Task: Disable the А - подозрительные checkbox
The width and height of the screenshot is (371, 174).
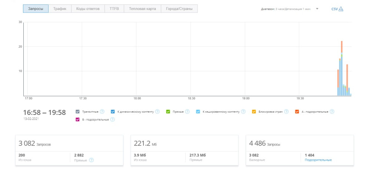Action: coord(297,112)
